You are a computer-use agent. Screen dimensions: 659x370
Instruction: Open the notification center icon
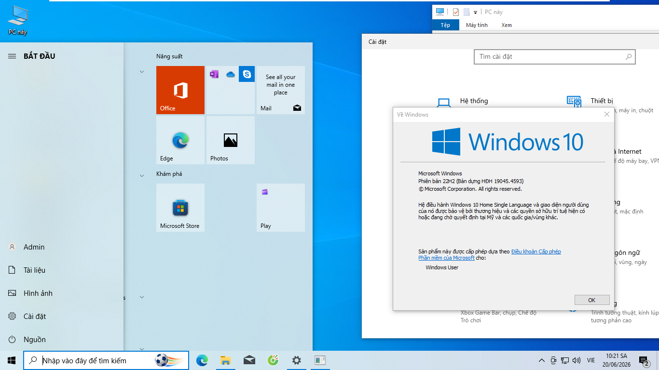pyautogui.click(x=644, y=360)
